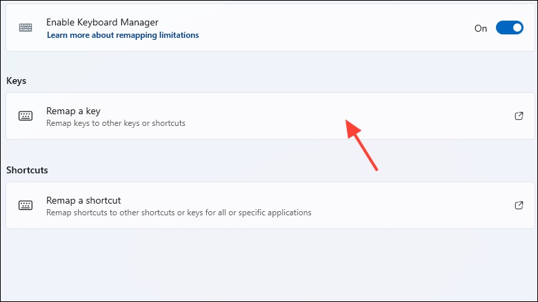Image resolution: width=538 pixels, height=302 pixels.
Task: Select the Remap a key title text
Action: tap(73, 111)
